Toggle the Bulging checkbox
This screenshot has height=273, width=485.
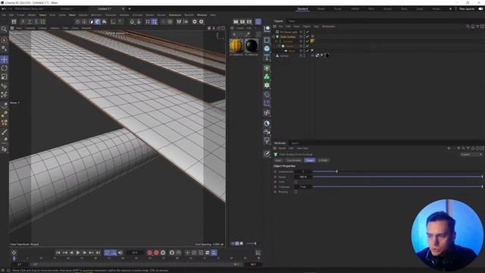pyautogui.click(x=296, y=192)
